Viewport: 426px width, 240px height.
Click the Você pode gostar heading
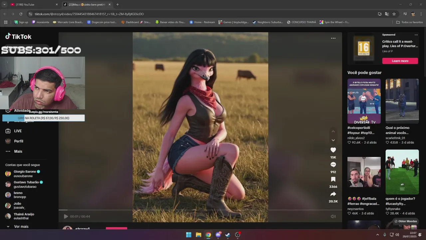coord(364,73)
